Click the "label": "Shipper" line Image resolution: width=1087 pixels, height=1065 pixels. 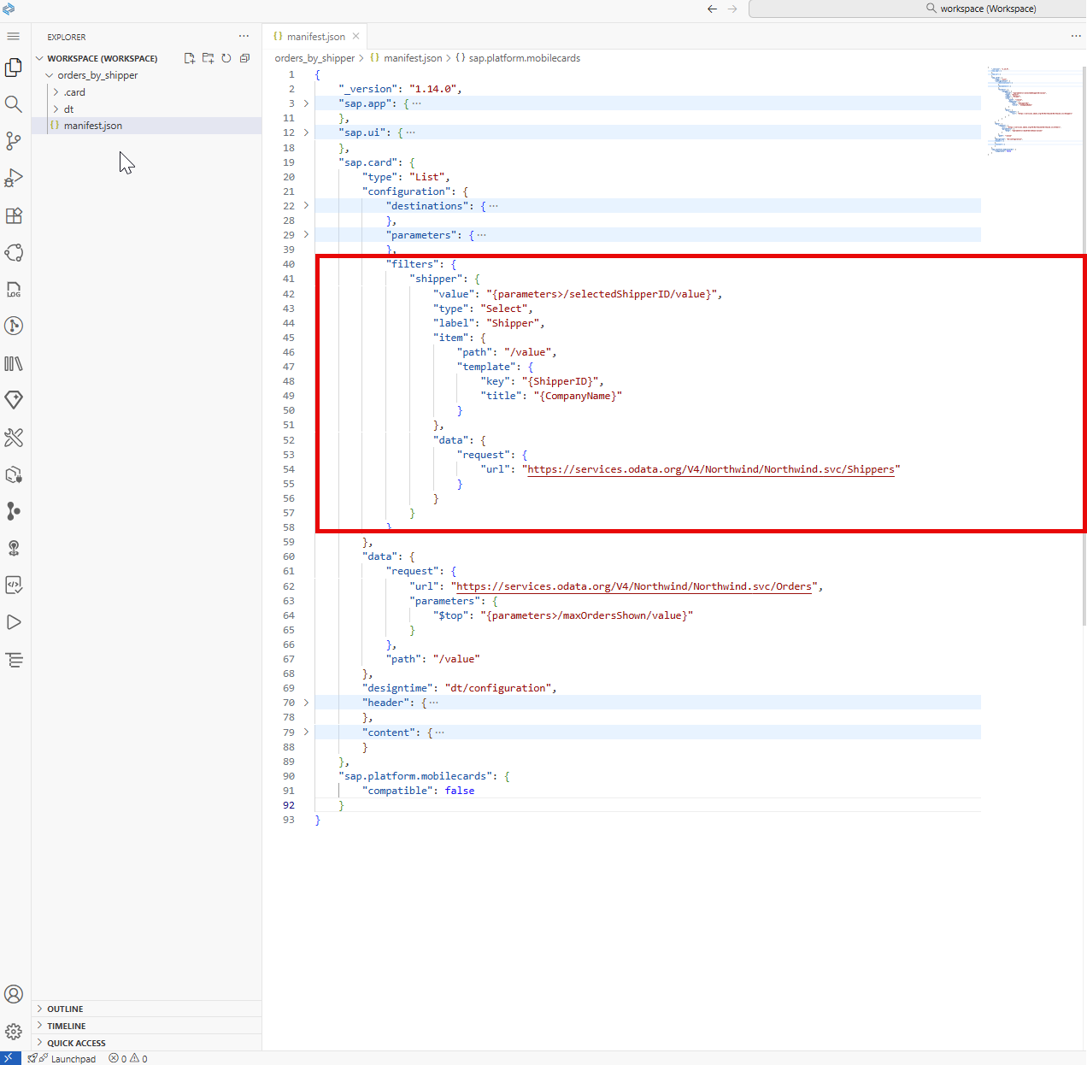coord(488,323)
